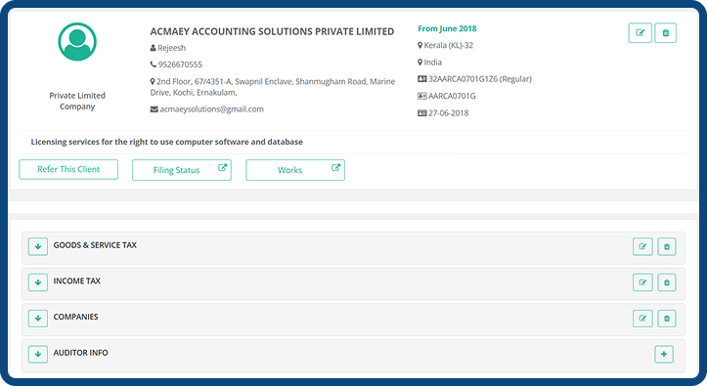
Task: Edit the client profile via top-right pencil icon
Action: [640, 33]
